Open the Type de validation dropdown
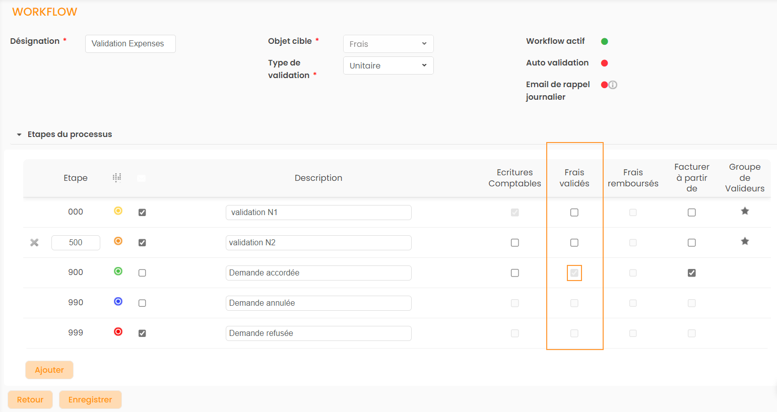The width and height of the screenshot is (777, 412). (388, 65)
